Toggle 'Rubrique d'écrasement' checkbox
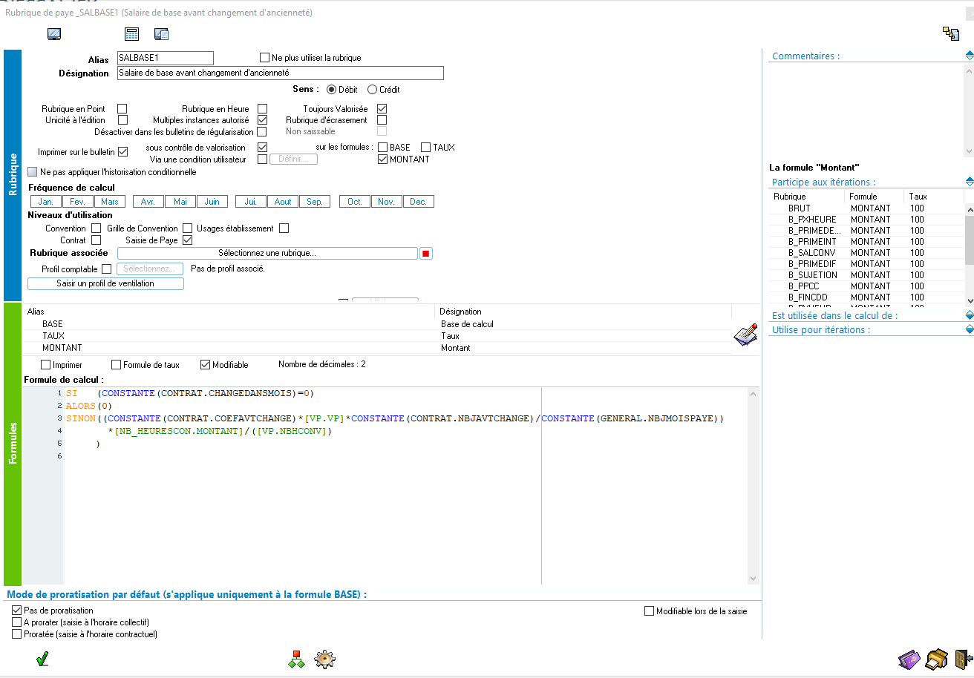The image size is (974, 678). [x=382, y=120]
